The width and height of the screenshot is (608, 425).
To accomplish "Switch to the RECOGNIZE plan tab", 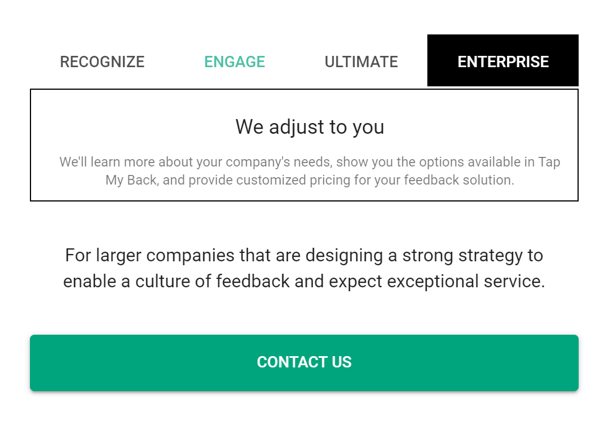I will [x=102, y=62].
